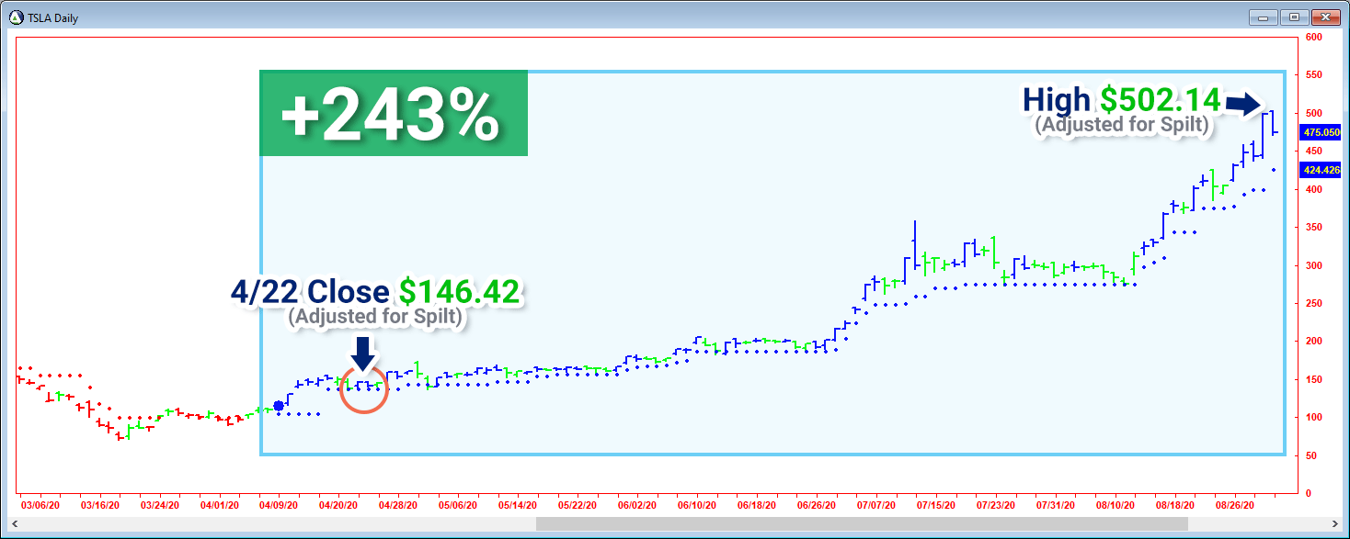Image resolution: width=1350 pixels, height=539 pixels.
Task: Close the TSLA Daily chart window
Action: click(1325, 17)
